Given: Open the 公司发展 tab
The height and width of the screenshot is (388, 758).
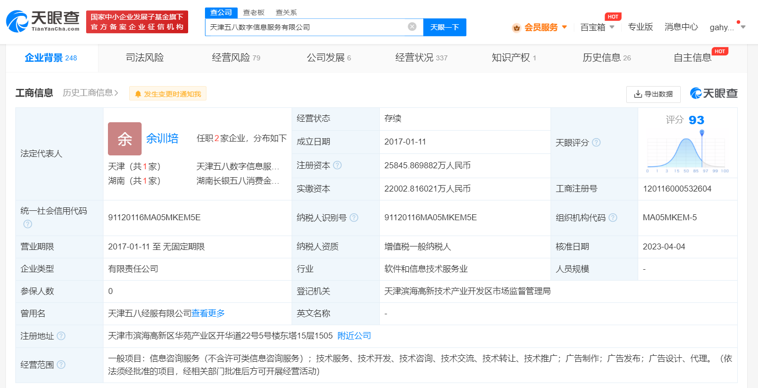Looking at the screenshot, I should 329,58.
